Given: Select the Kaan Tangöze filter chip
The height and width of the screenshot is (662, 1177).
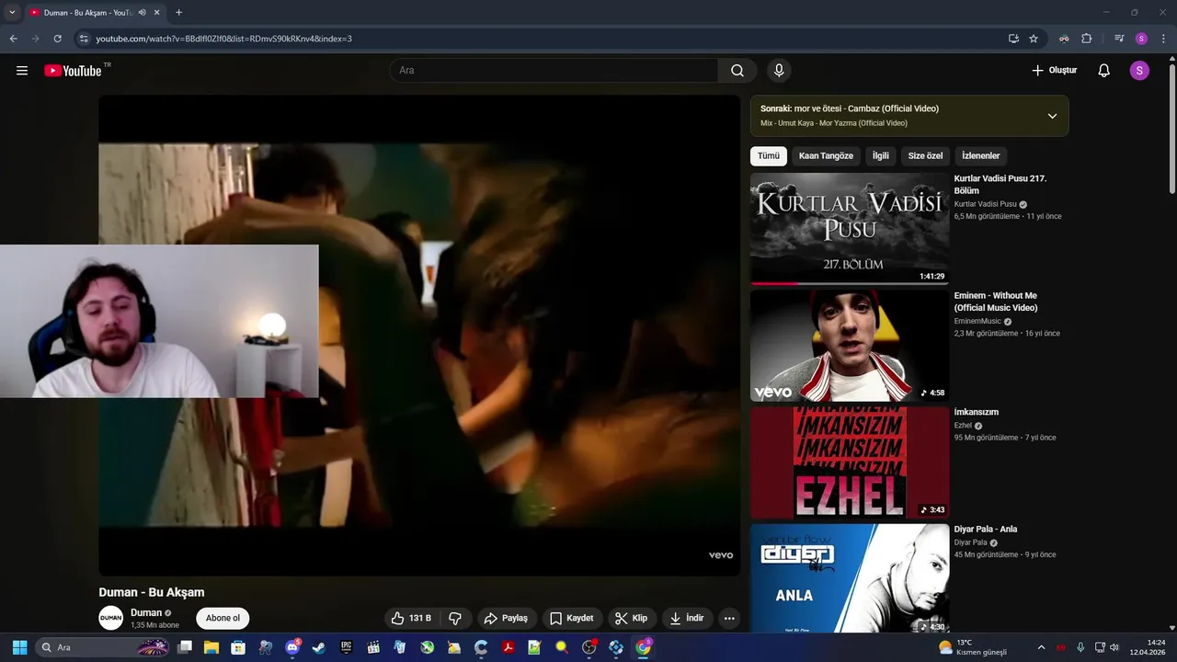Looking at the screenshot, I should pos(826,155).
